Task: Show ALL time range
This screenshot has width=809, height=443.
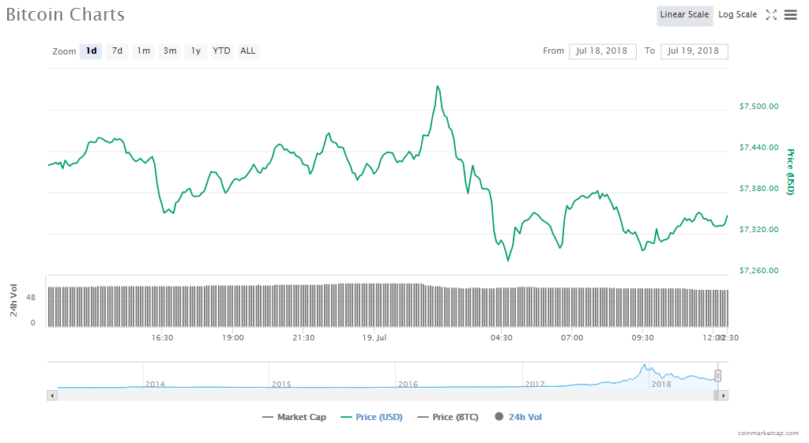Action: (248, 51)
